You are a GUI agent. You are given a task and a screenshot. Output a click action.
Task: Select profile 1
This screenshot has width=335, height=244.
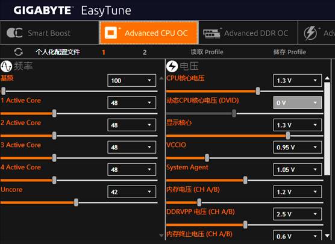(x=104, y=52)
